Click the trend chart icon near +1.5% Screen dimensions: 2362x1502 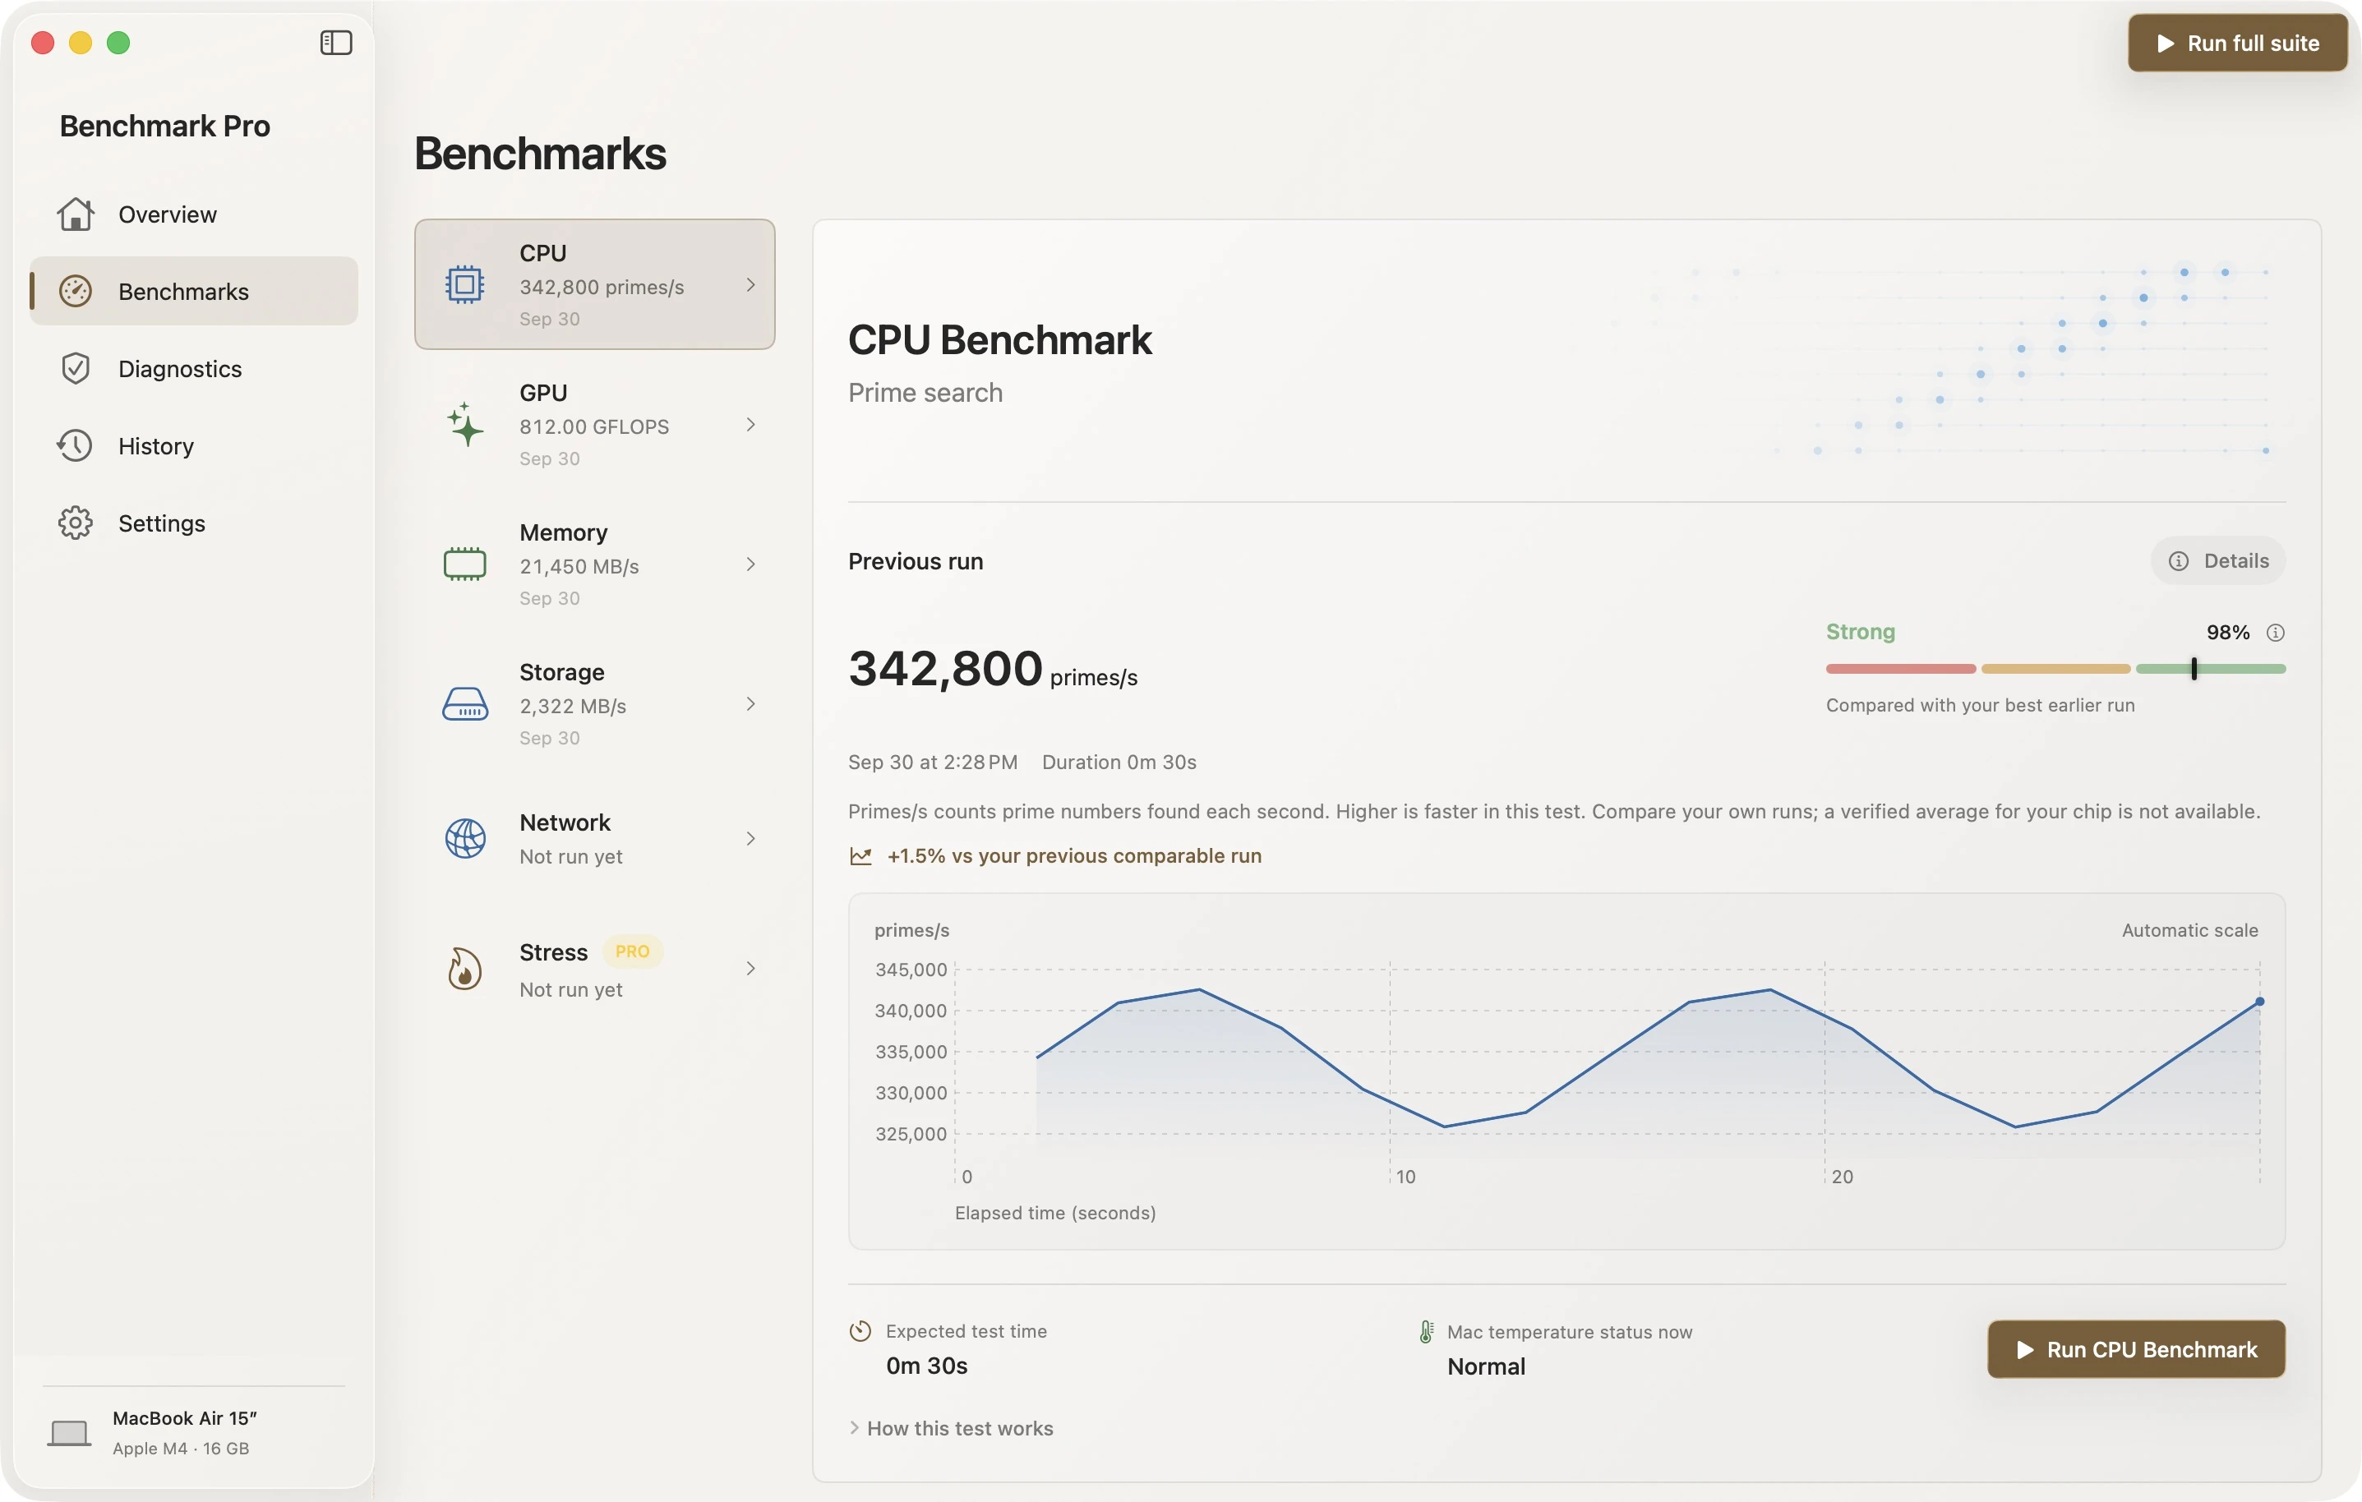click(860, 856)
